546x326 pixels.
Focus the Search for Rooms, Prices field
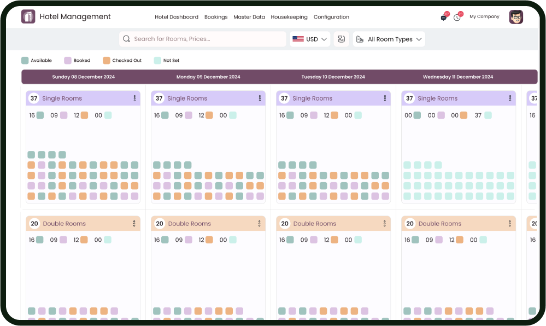coord(208,39)
